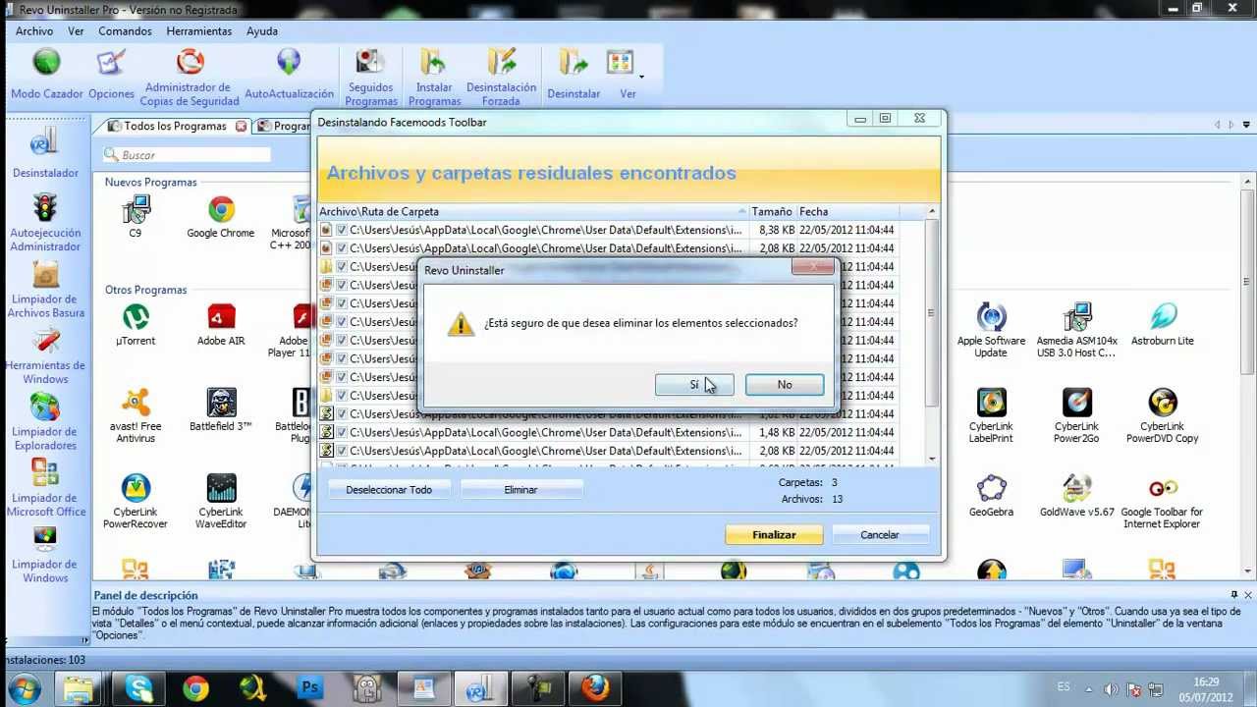Open Photoshop from the taskbar
The image size is (1257, 707).
click(310, 688)
